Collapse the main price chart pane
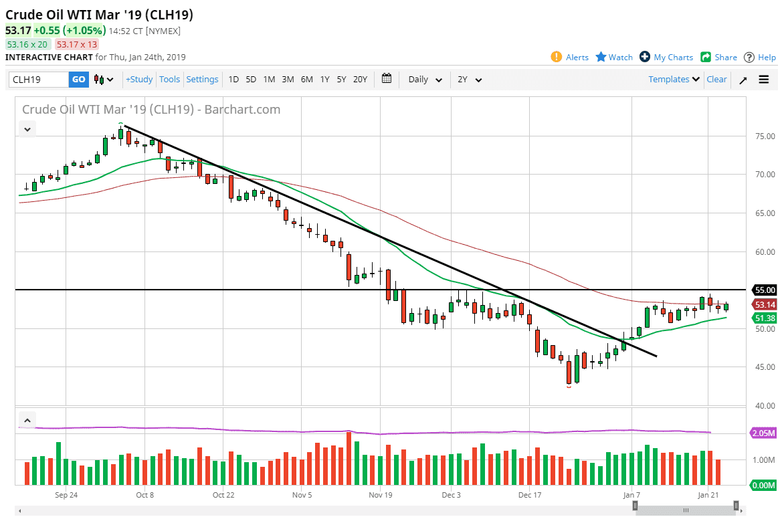Image resolution: width=780 pixels, height=517 pixels. click(x=27, y=129)
